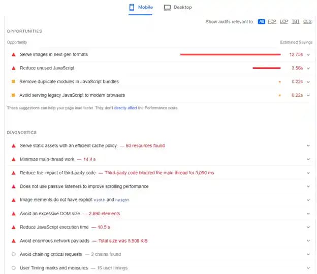Click red triangle beside Serve images next-gen

(14, 54)
